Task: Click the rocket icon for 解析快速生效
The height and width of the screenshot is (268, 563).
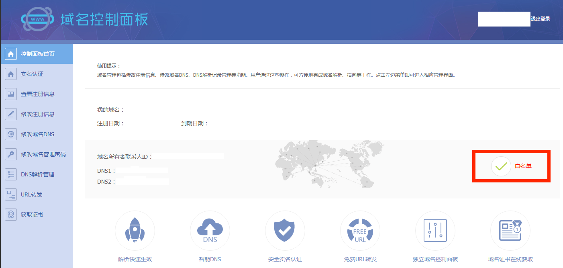Action: pos(135,231)
